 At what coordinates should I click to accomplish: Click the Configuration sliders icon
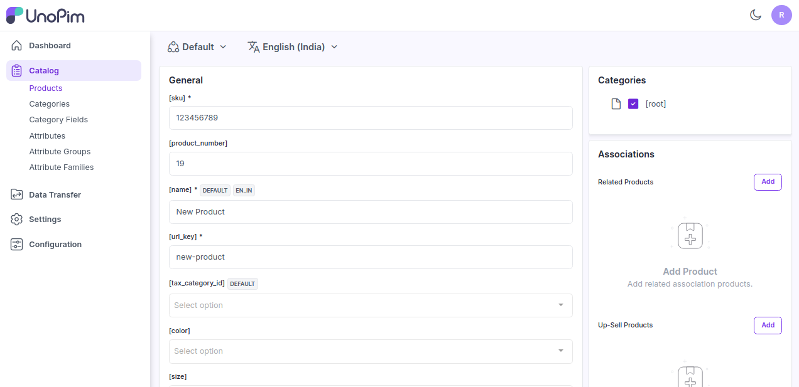[x=17, y=245]
